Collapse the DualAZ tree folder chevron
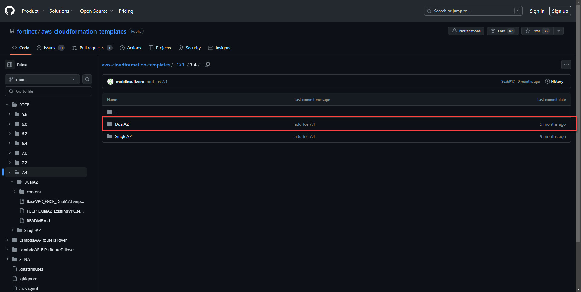The height and width of the screenshot is (292, 581). tap(12, 182)
